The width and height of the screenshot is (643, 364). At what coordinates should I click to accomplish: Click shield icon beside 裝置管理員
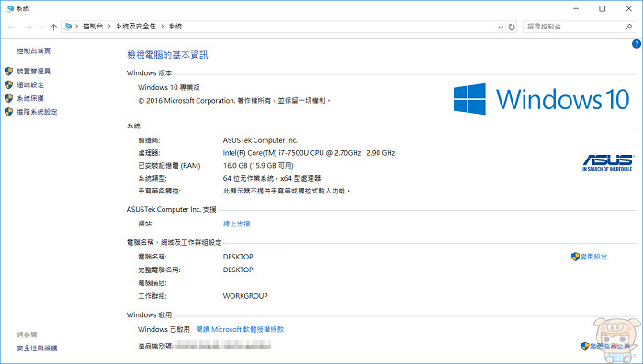point(8,72)
